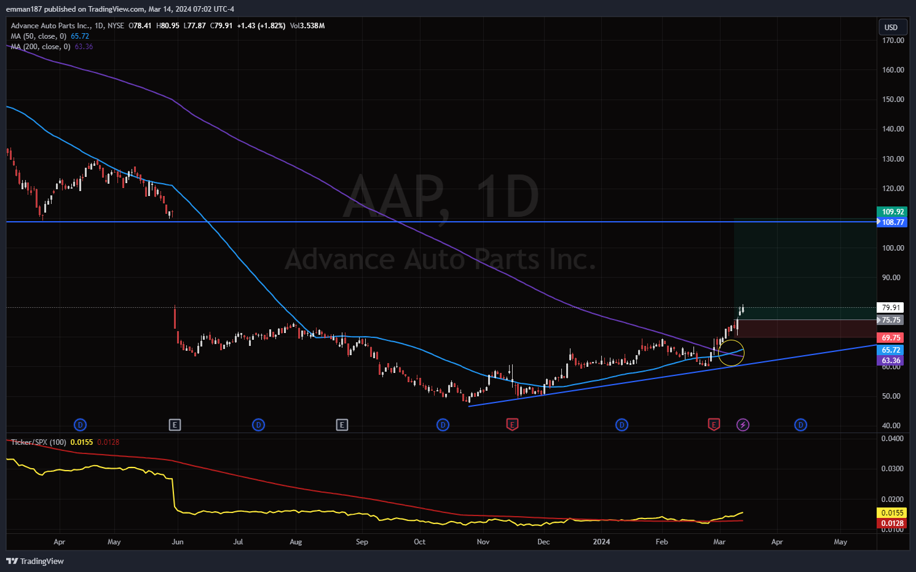Click the dividend marker between Jul and Aug
The height and width of the screenshot is (572, 916).
click(x=259, y=425)
